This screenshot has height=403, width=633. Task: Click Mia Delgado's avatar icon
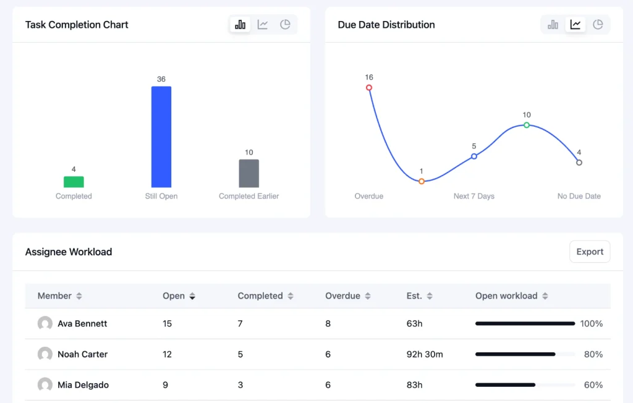pyautogui.click(x=45, y=385)
